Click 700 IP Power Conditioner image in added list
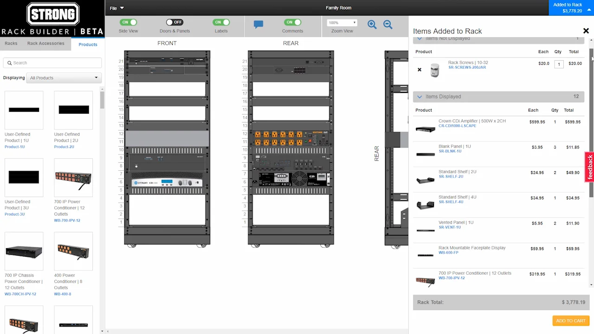The image size is (594, 334). [x=426, y=281]
